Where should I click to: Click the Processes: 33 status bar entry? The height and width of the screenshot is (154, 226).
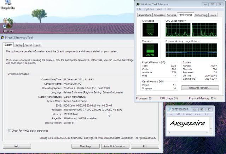144,98
